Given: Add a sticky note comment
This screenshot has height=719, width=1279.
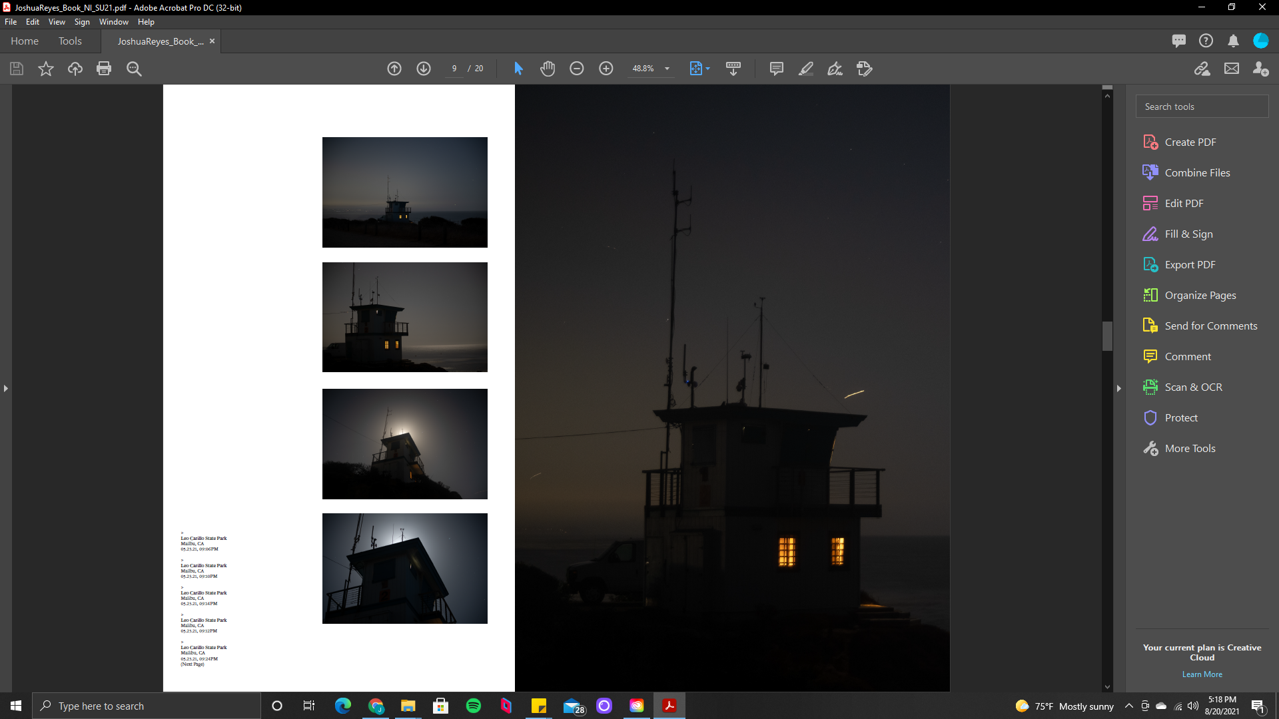Looking at the screenshot, I should coord(776,69).
